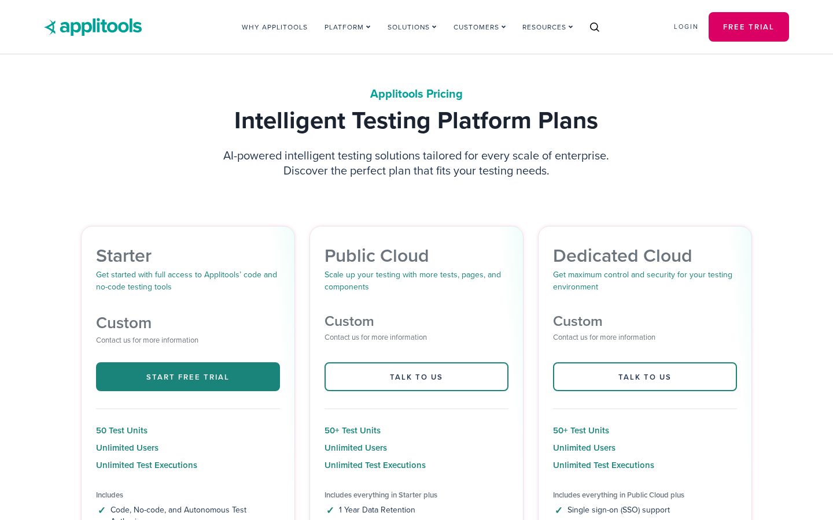
Task: Click the Starter plan heading
Action: click(124, 255)
